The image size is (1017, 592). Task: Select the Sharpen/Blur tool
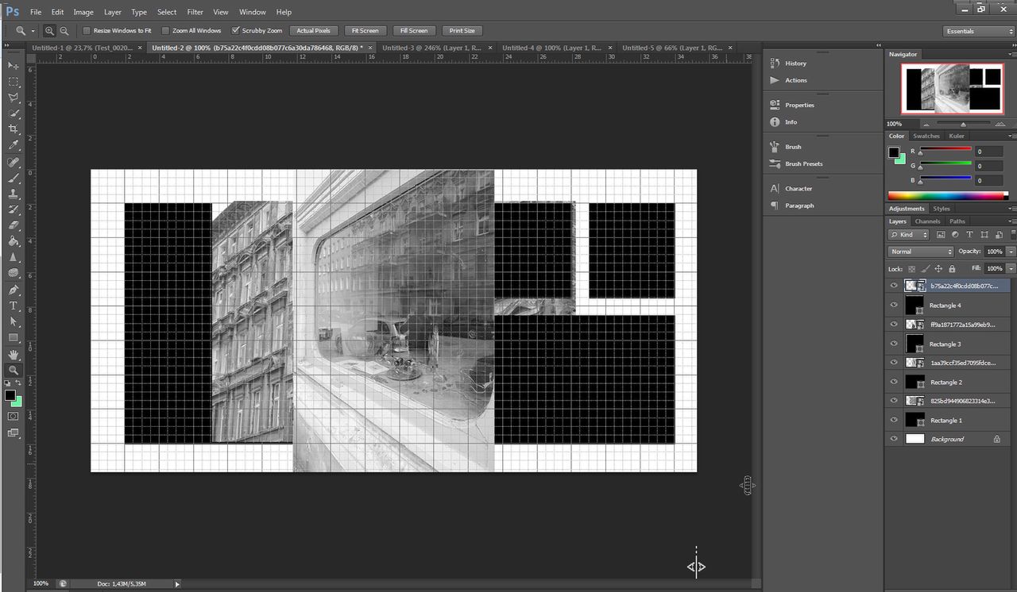tap(14, 257)
